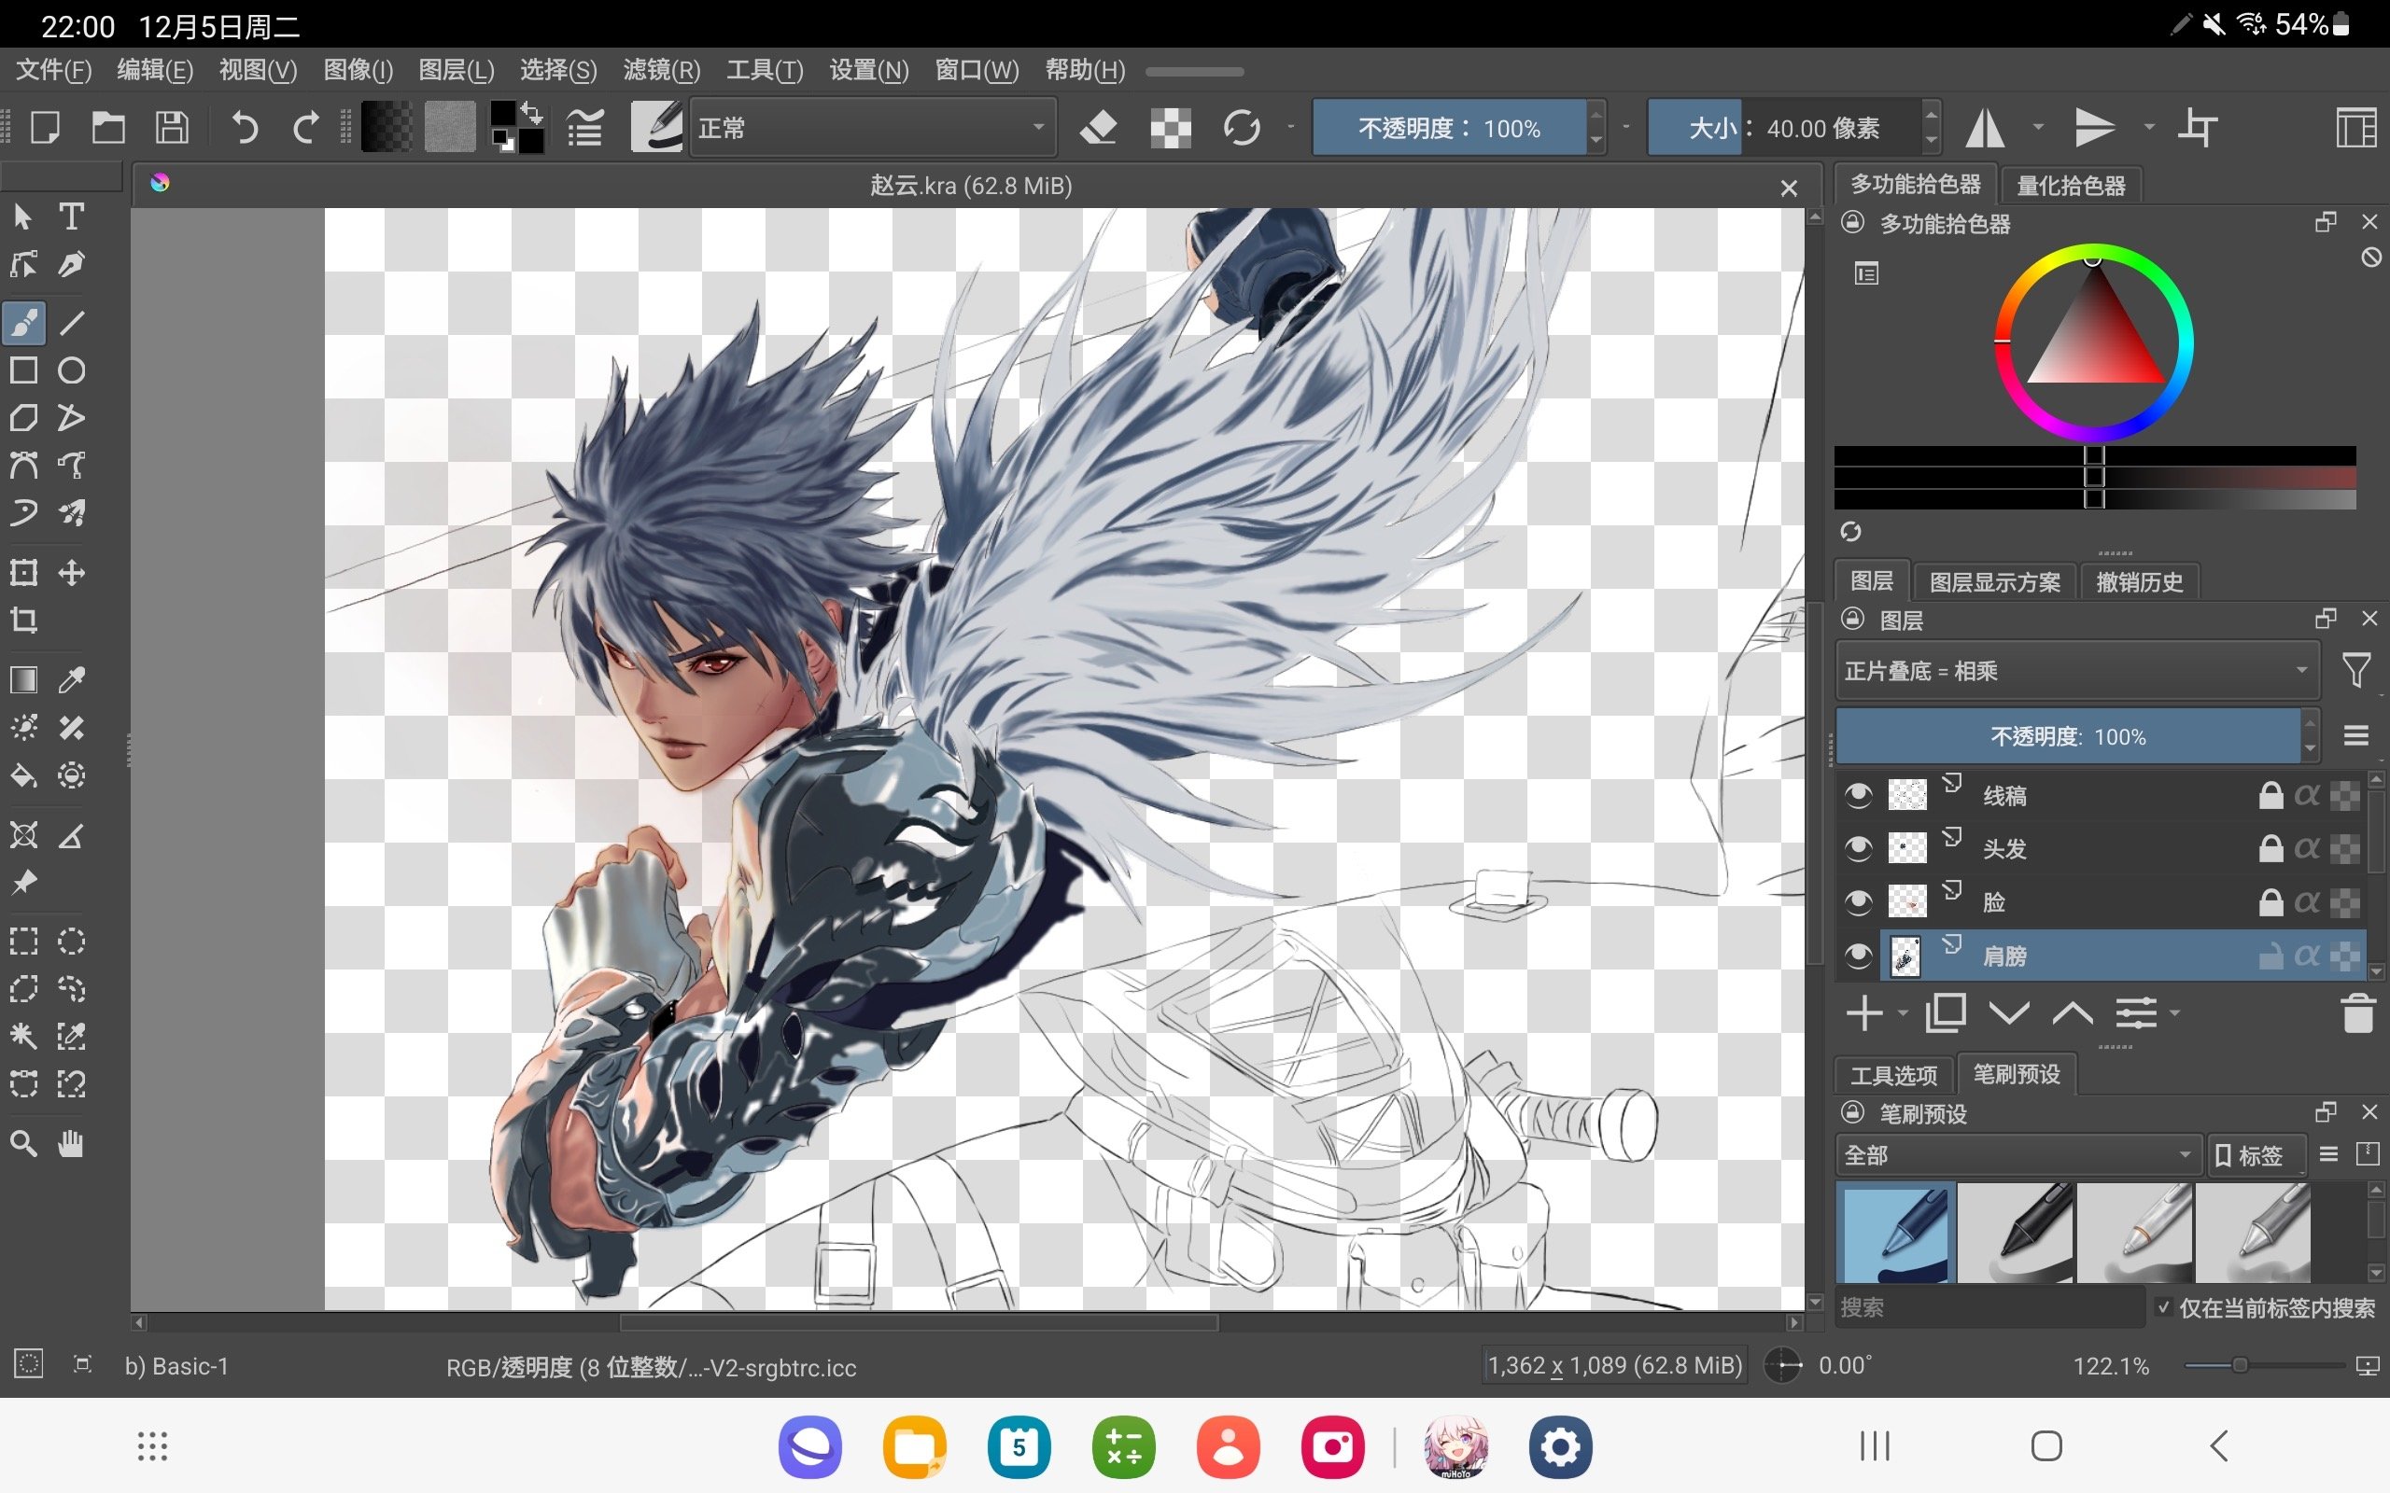Select the Zoom tool
This screenshot has height=1493, width=2390.
[23, 1143]
